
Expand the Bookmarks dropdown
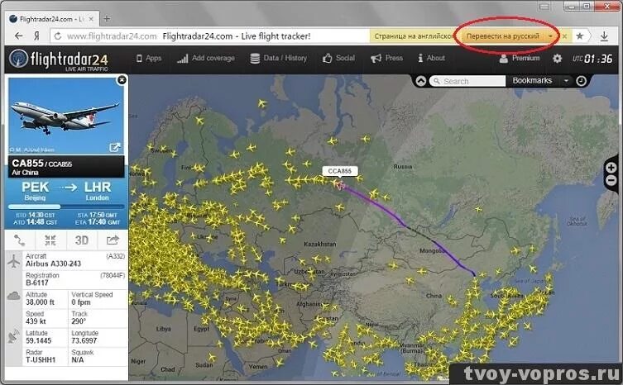tap(566, 81)
